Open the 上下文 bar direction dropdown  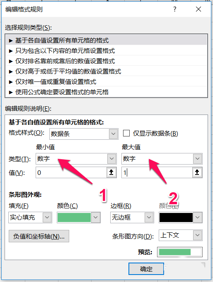pos(180,235)
